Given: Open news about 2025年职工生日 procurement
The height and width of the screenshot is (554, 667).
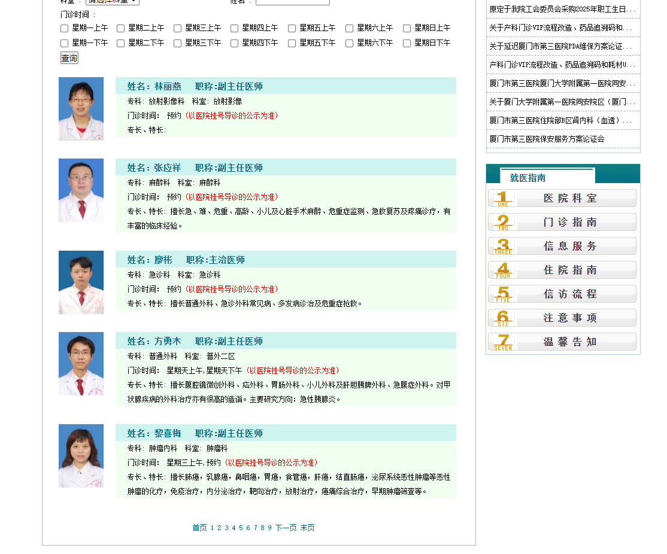Looking at the screenshot, I should pos(562,10).
